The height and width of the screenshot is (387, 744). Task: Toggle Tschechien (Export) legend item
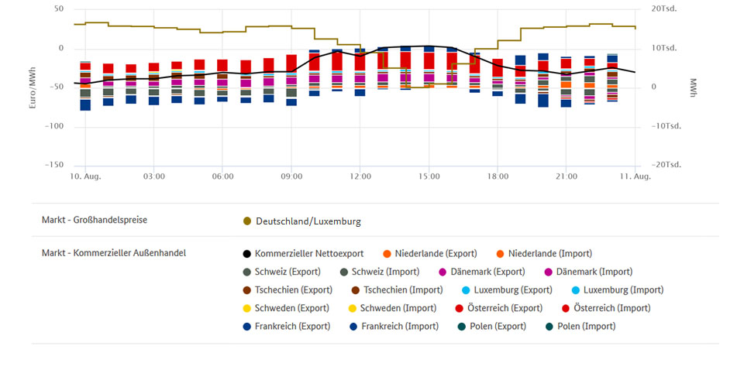coord(288,290)
